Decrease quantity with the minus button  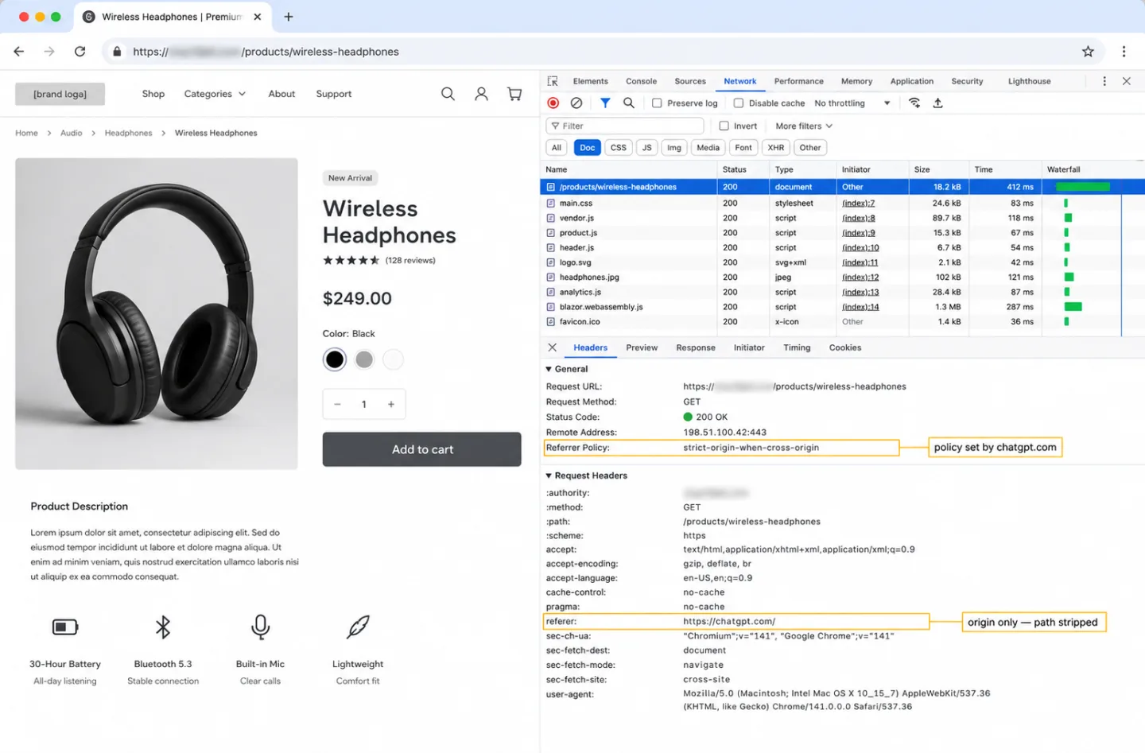click(x=337, y=404)
